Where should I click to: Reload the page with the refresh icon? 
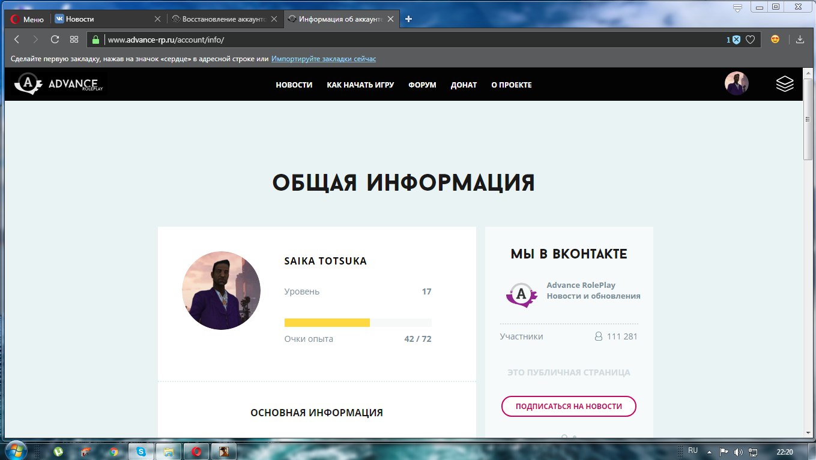tap(55, 40)
